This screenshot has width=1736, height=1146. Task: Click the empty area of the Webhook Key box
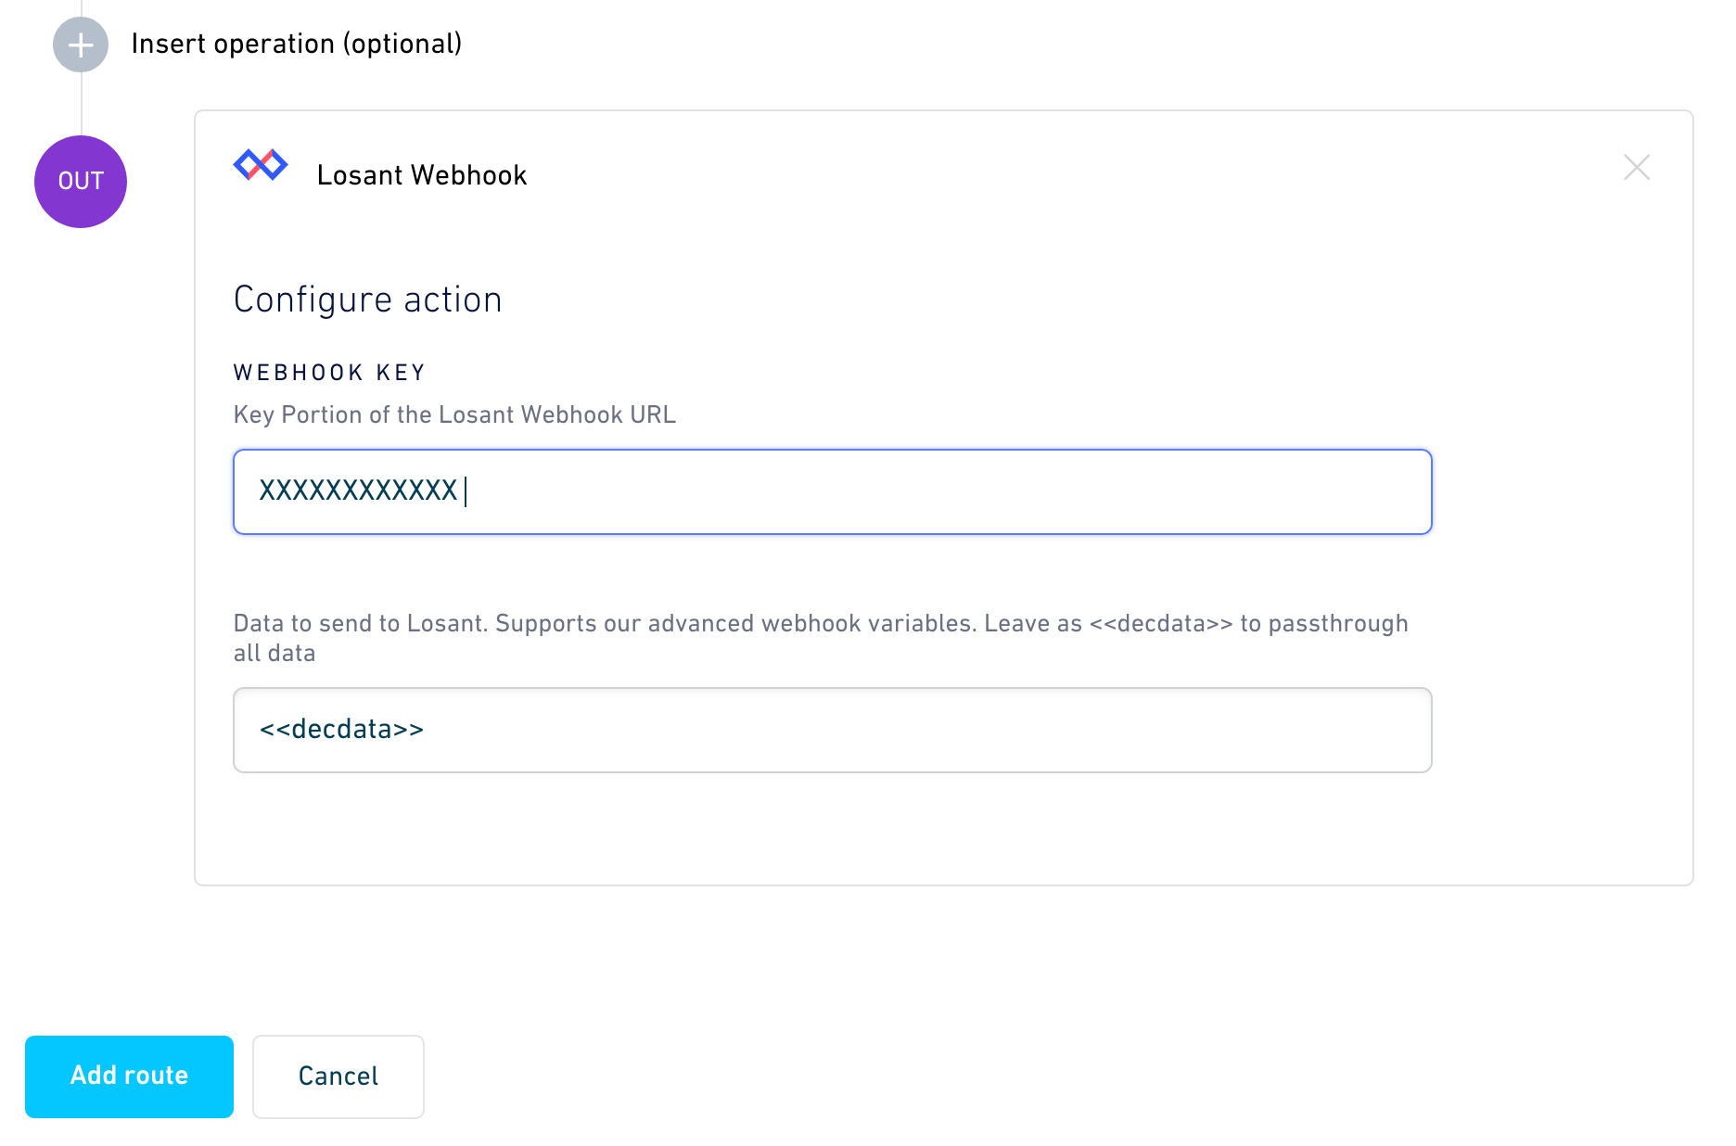point(946,492)
